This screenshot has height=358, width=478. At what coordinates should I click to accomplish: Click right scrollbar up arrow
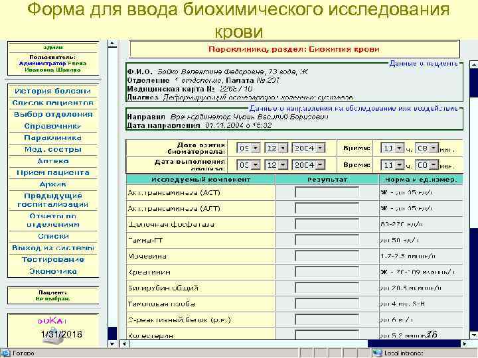(474, 64)
